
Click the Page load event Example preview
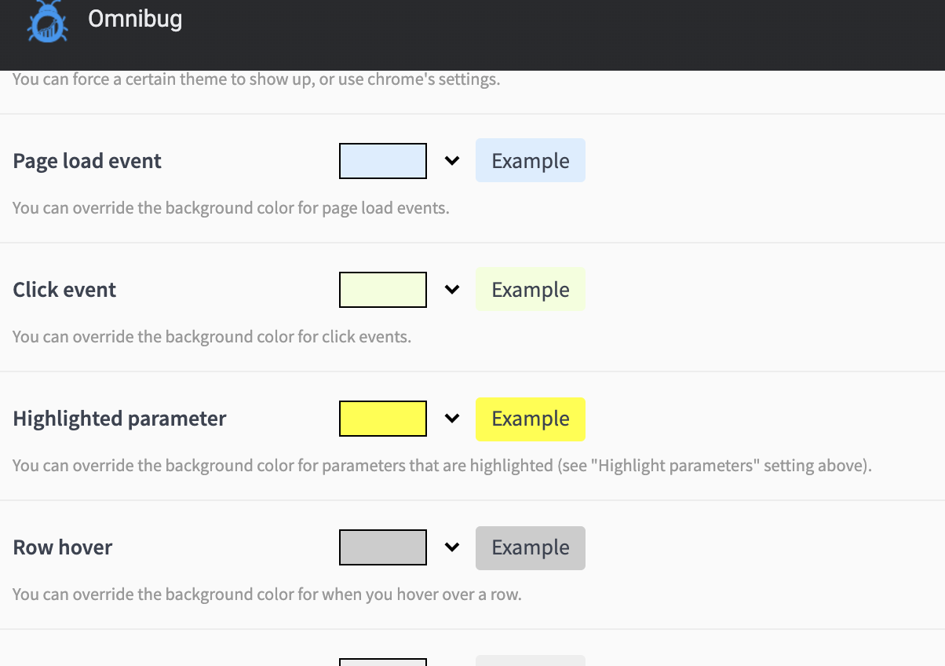click(530, 160)
